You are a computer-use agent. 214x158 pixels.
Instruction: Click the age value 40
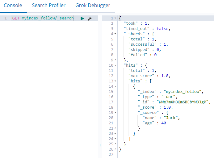163,123
